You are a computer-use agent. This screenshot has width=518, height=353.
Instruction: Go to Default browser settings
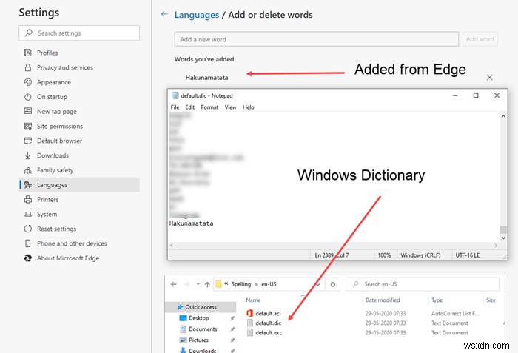(59, 141)
